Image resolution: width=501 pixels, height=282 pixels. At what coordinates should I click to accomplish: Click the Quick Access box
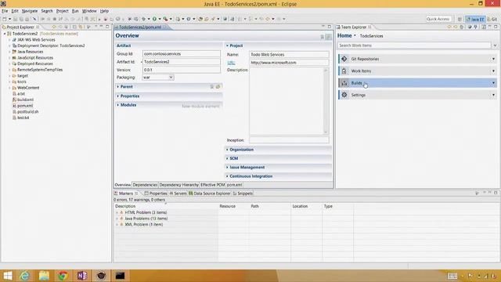click(x=438, y=19)
